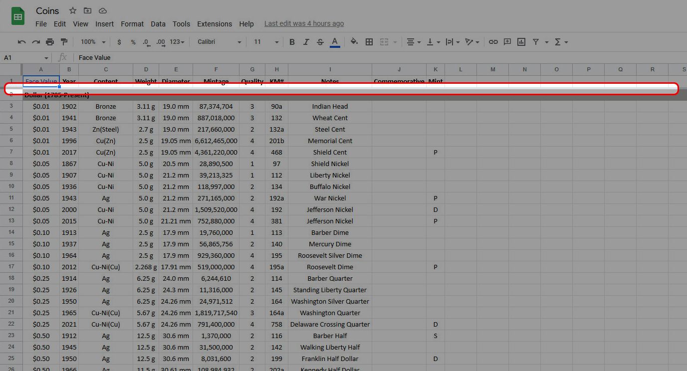687x371 pixels.
Task: Open the fill color picker
Action: coord(354,42)
